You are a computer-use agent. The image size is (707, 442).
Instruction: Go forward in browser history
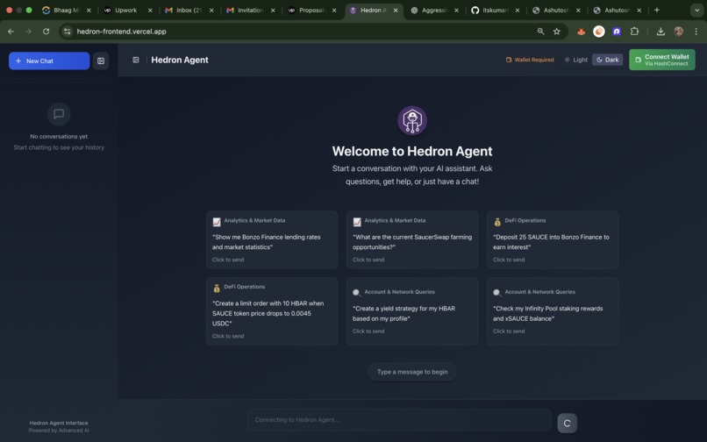(x=28, y=32)
